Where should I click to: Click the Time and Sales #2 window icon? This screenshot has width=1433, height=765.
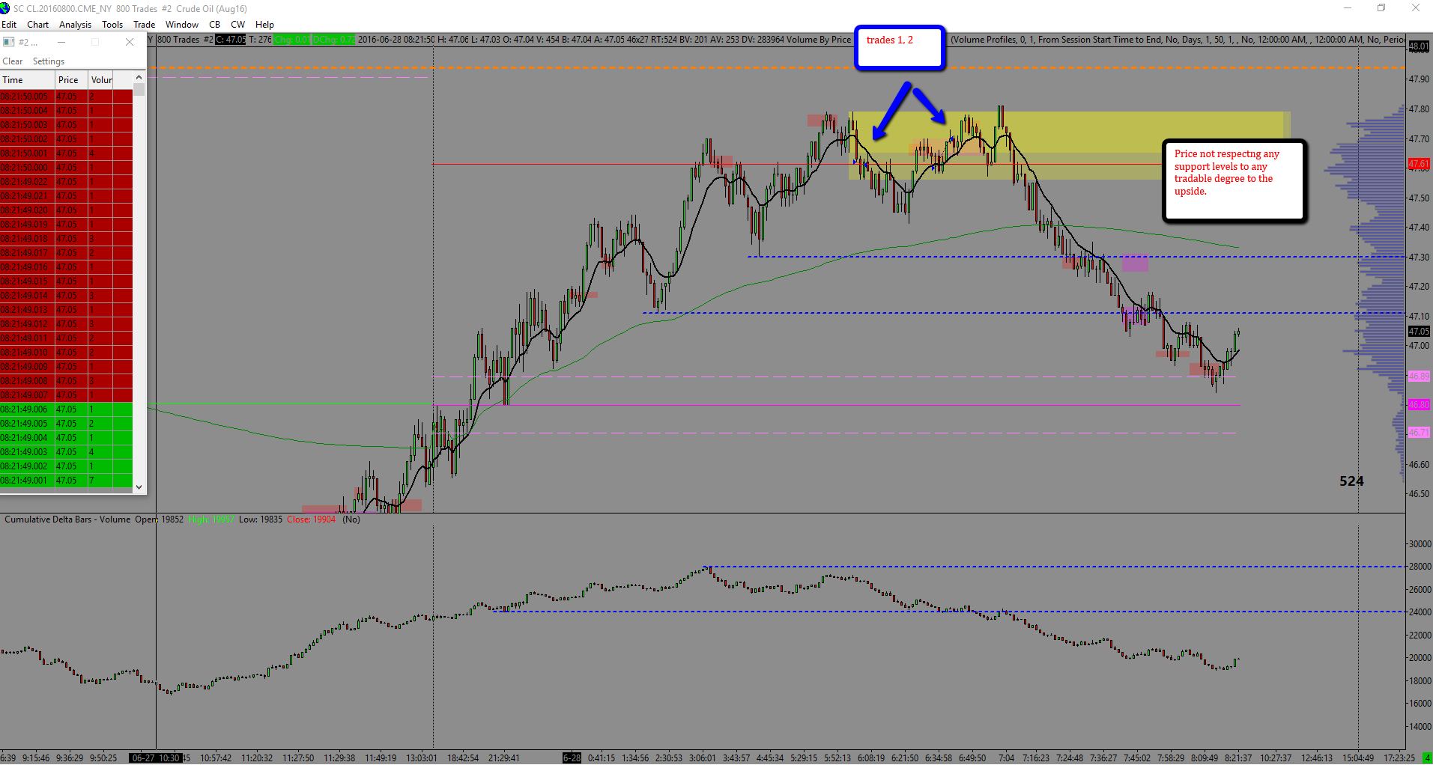click(x=9, y=42)
